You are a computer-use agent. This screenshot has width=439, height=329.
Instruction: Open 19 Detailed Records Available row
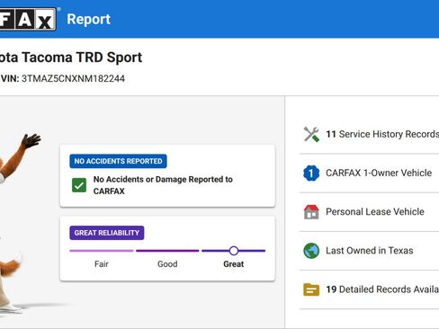click(370, 289)
